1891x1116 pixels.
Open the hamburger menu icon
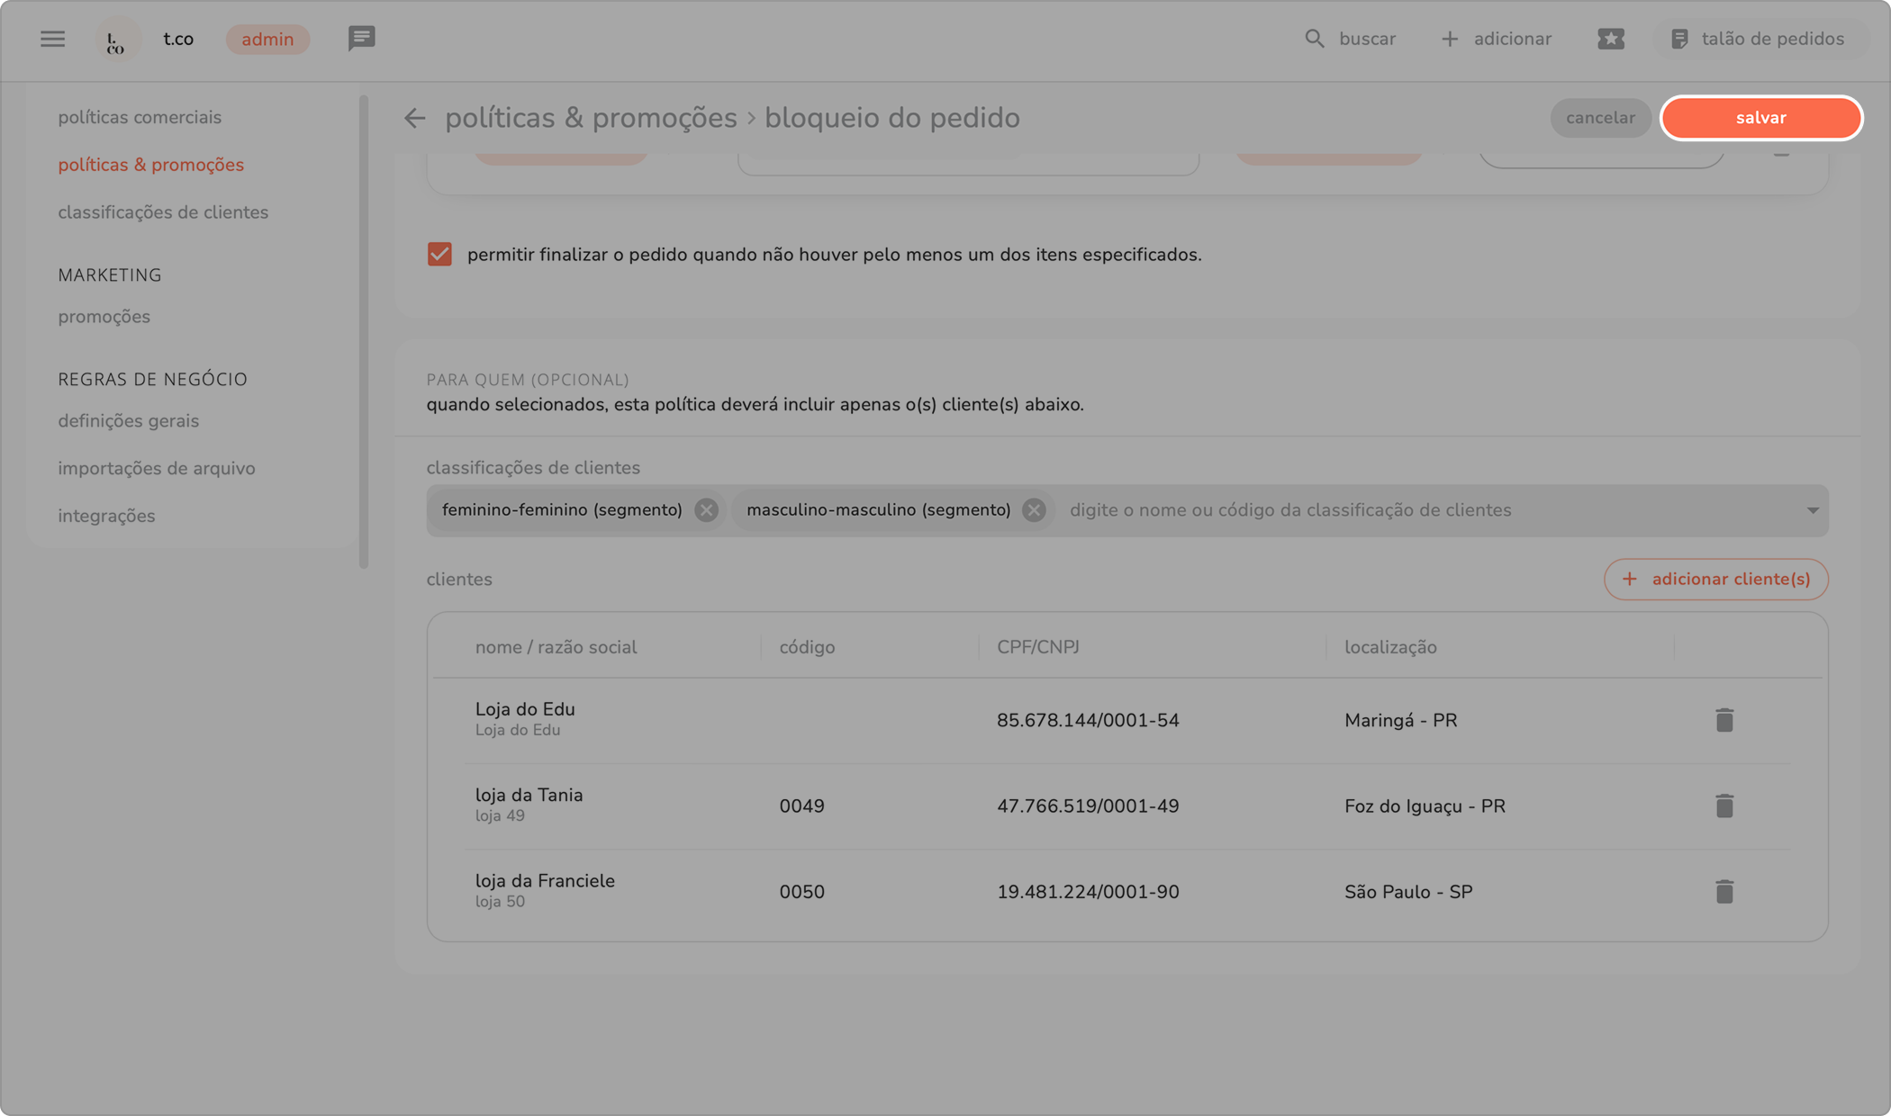point(52,39)
